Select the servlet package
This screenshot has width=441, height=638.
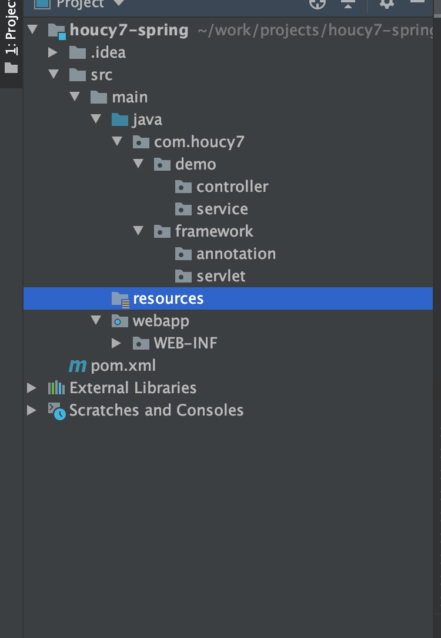click(220, 276)
